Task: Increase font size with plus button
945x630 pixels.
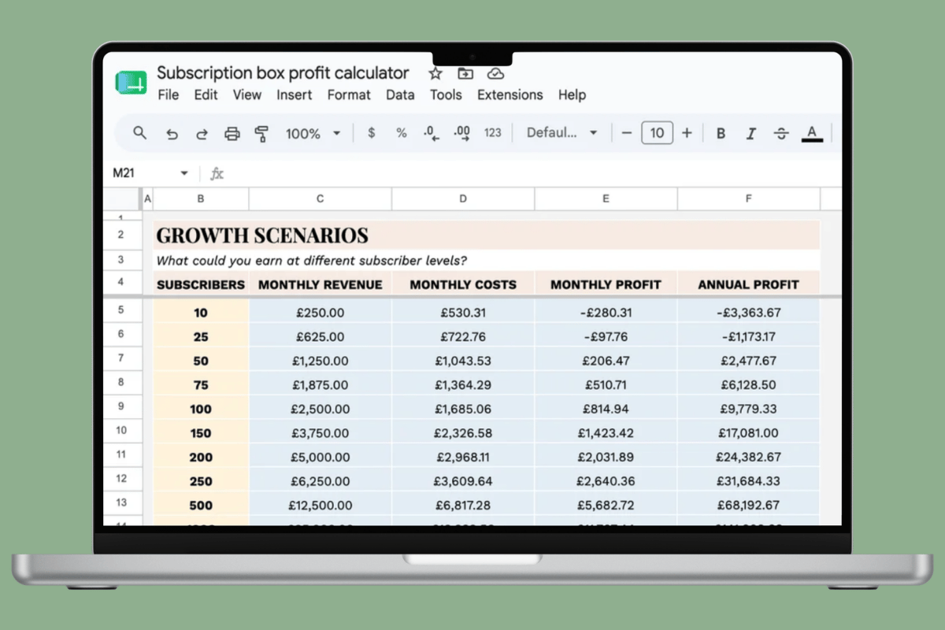Action: (687, 133)
